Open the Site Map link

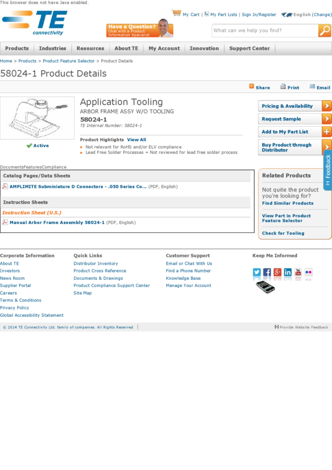tap(82, 293)
